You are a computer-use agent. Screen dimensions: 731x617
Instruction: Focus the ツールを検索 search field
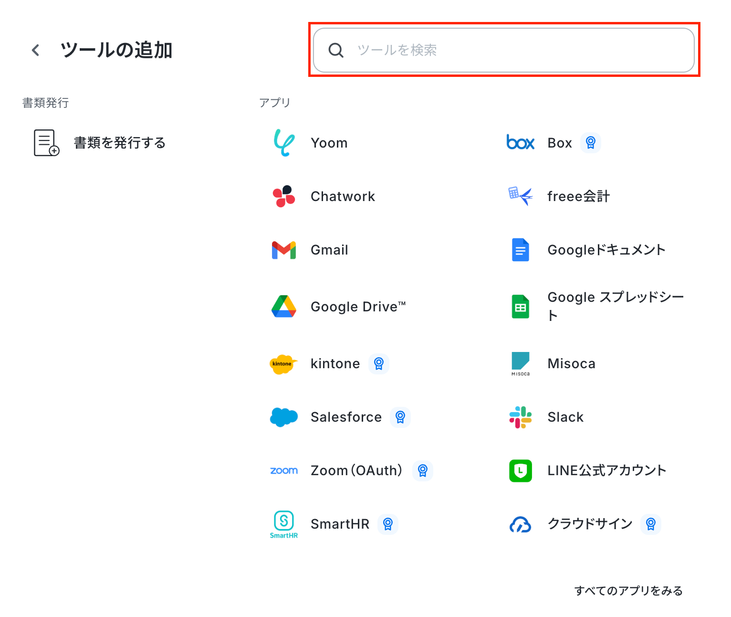coord(504,50)
